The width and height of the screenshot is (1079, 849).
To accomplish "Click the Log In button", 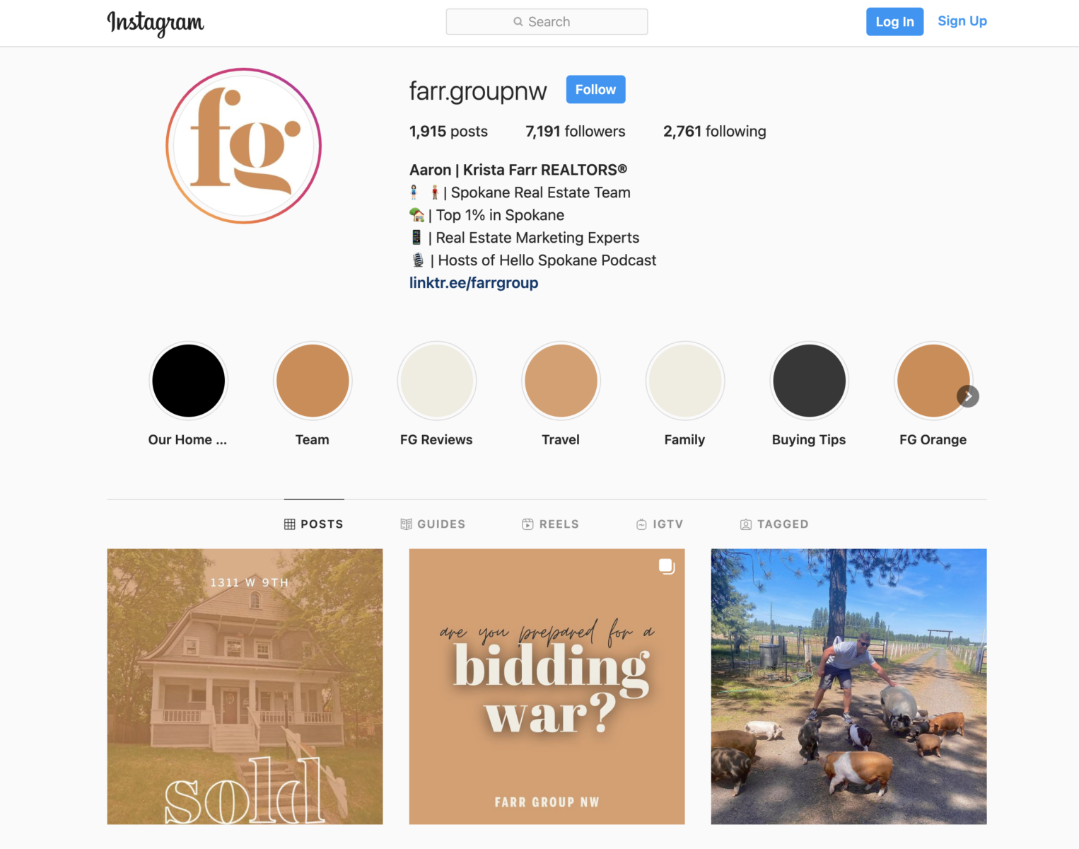I will [x=894, y=22].
